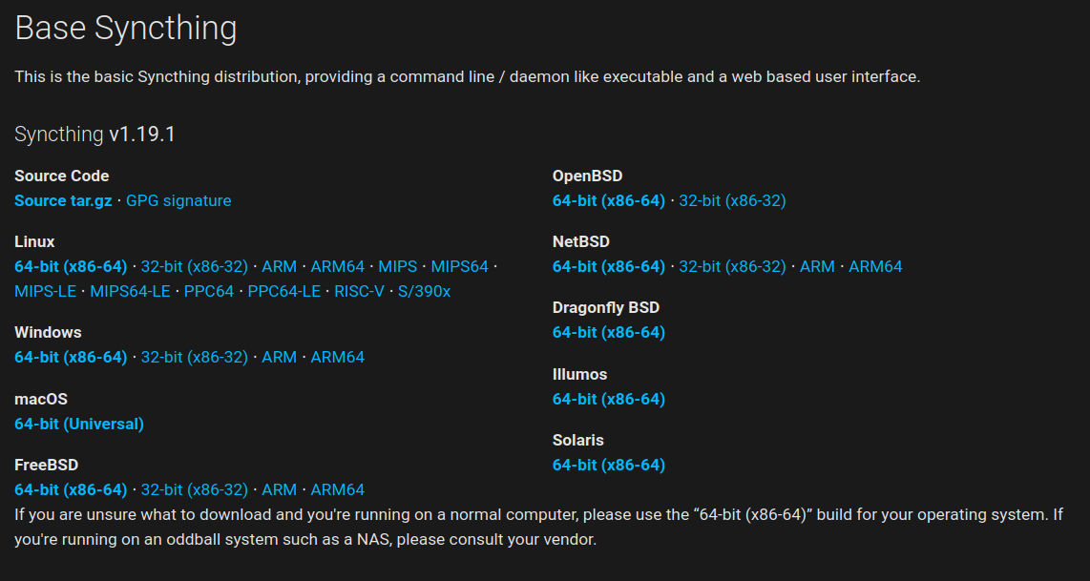Download NetBSD 32-bit (x86-32) build
Viewport: 1090px width, 581px height.
(x=733, y=267)
